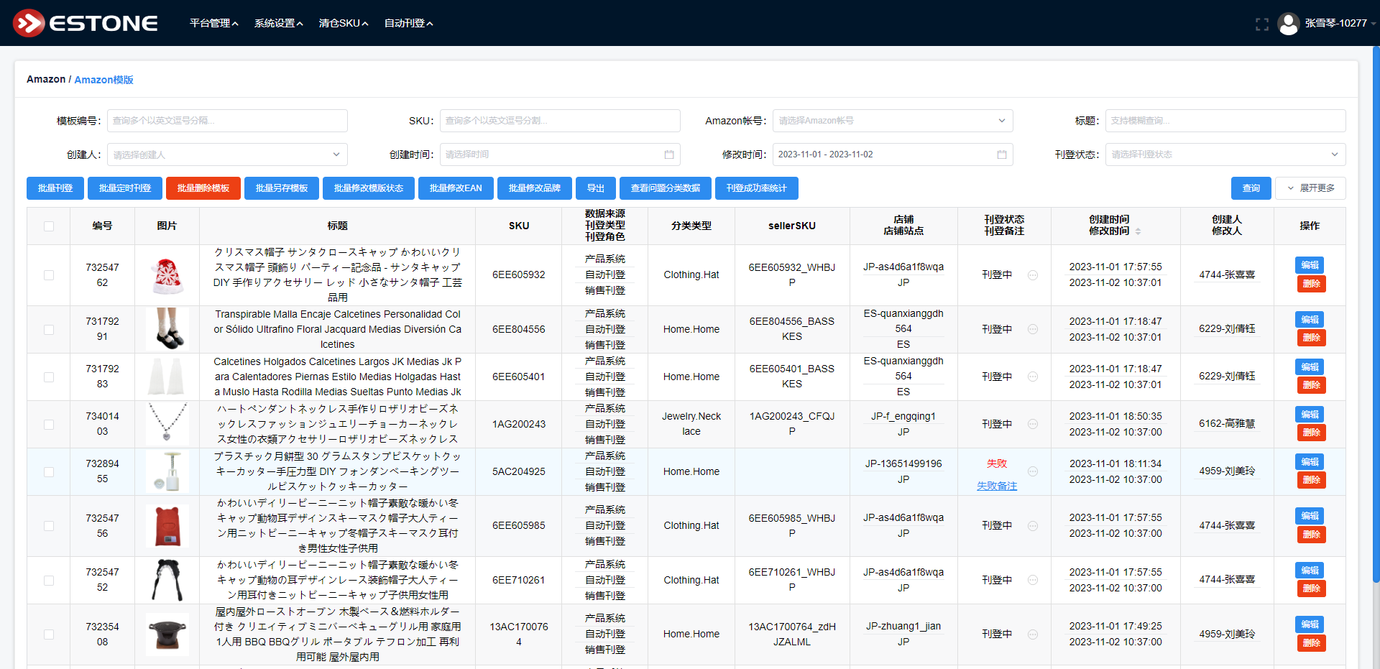This screenshot has width=1380, height=669.
Task: Click the ESTONE logo icon
Action: pos(29,23)
